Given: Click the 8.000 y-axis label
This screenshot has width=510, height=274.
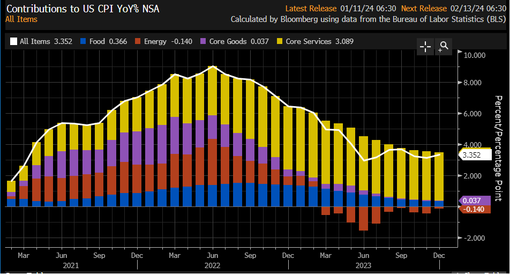Looking at the screenshot, I should [x=472, y=83].
